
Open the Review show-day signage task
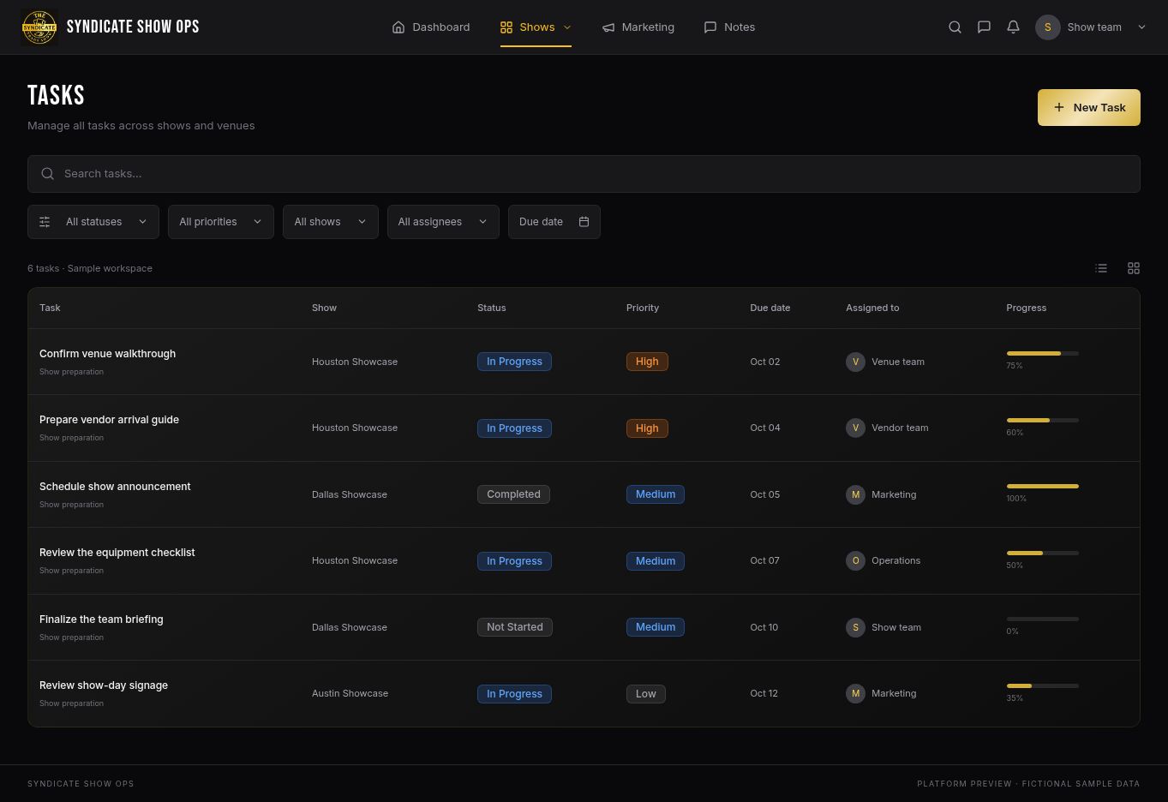coord(104,685)
